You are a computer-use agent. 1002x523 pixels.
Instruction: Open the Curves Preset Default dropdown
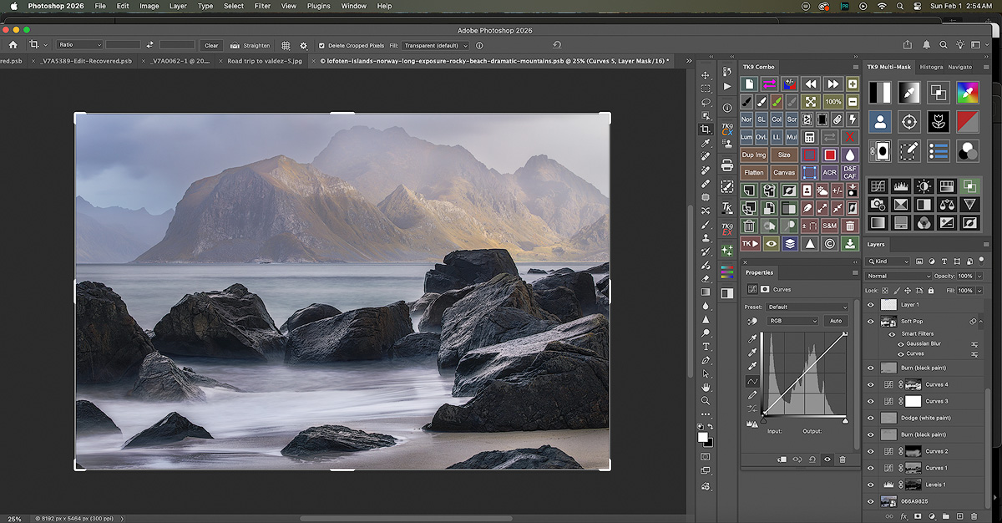coord(807,307)
